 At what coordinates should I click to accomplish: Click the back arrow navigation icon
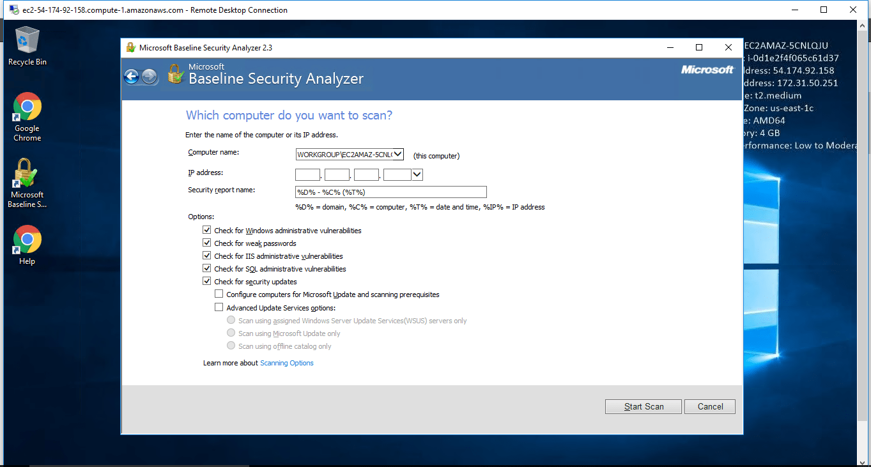click(132, 77)
